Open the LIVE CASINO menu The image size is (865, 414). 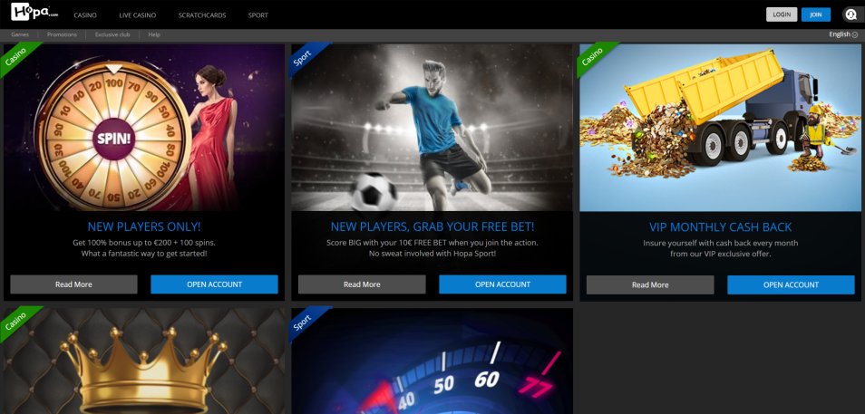point(137,15)
